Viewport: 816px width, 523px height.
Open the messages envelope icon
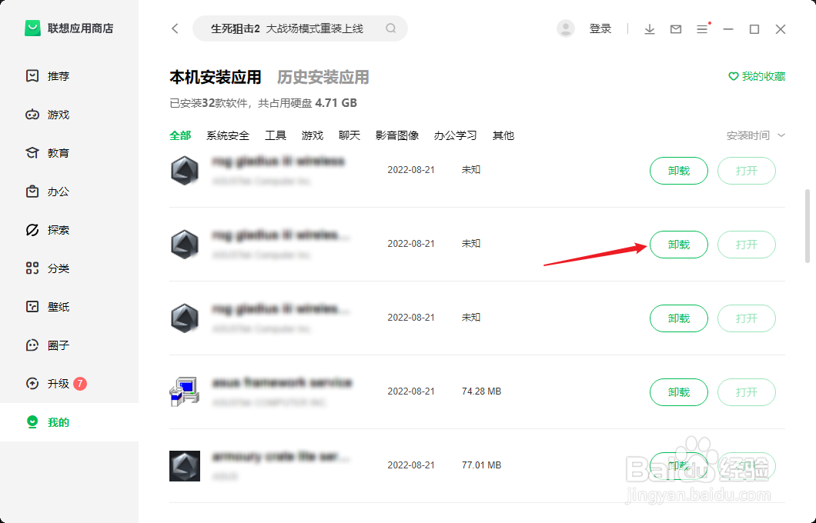675,29
